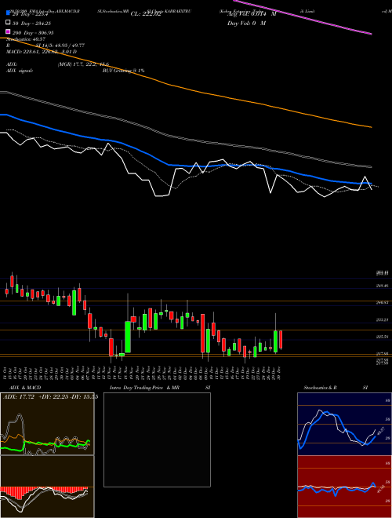This screenshot has height=518, width=392.
Task: Click the 'Day Vol: 0 M' label
Action: coord(246,23)
